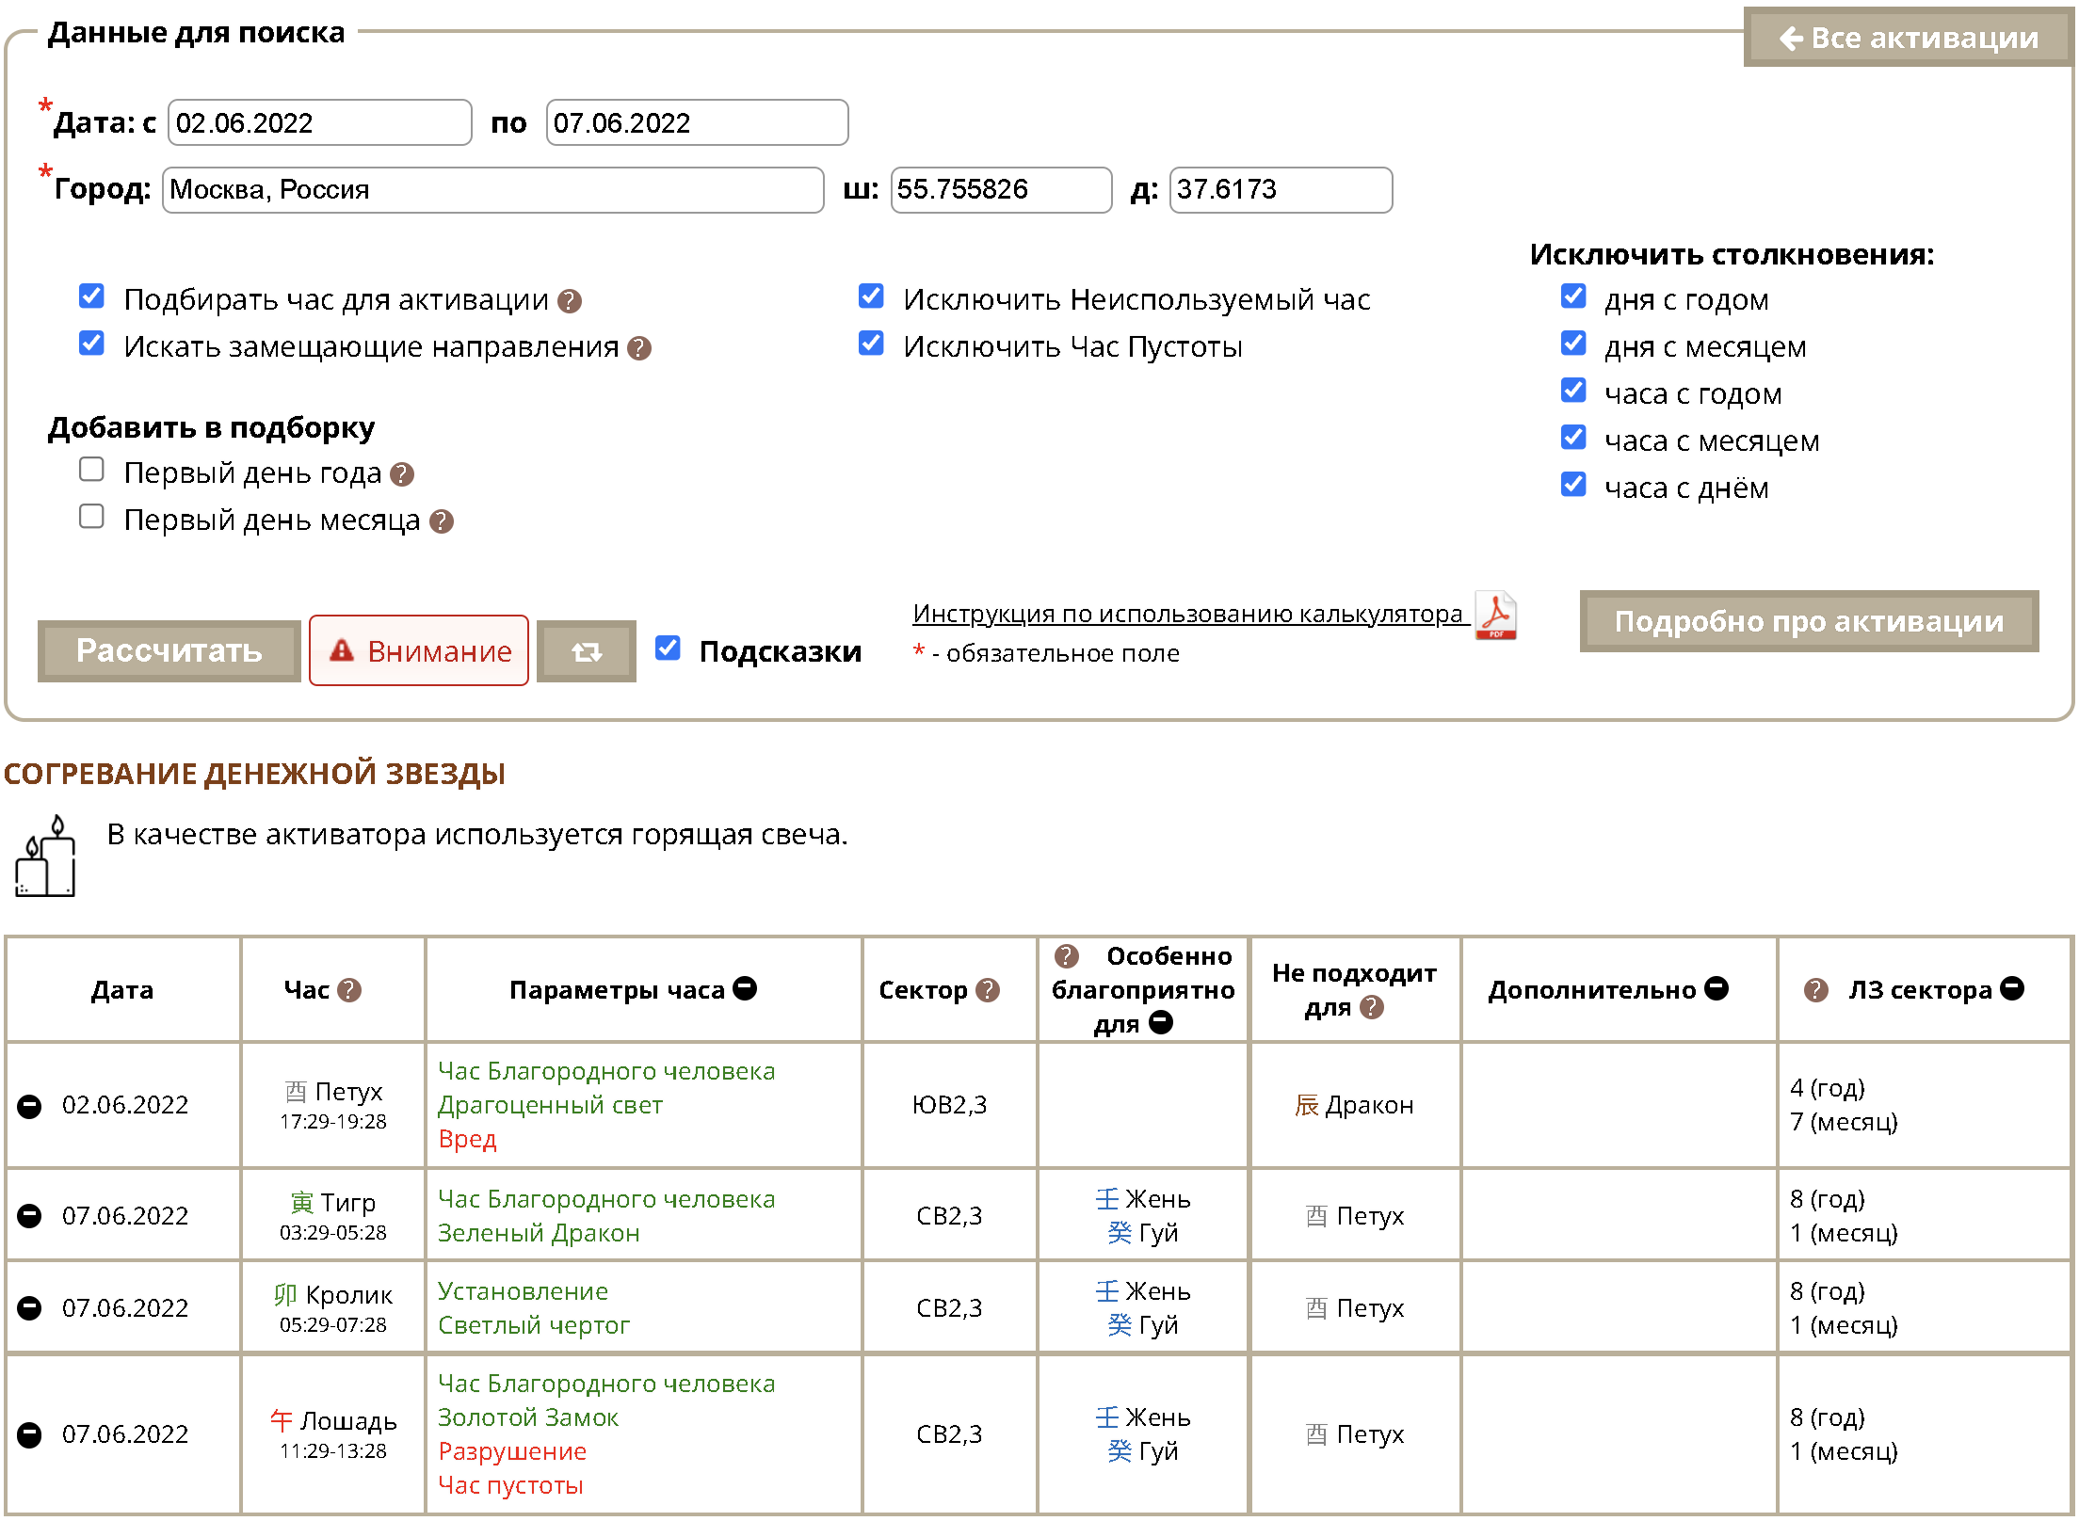
Task: Click the start date field 02.06.2022
Action: tap(320, 123)
